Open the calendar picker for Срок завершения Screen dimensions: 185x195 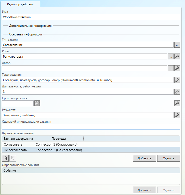click(37, 103)
